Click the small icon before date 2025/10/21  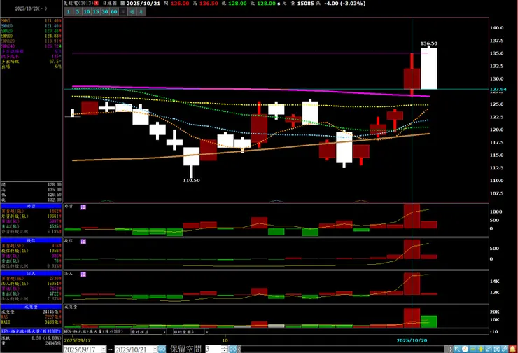coord(122,3)
